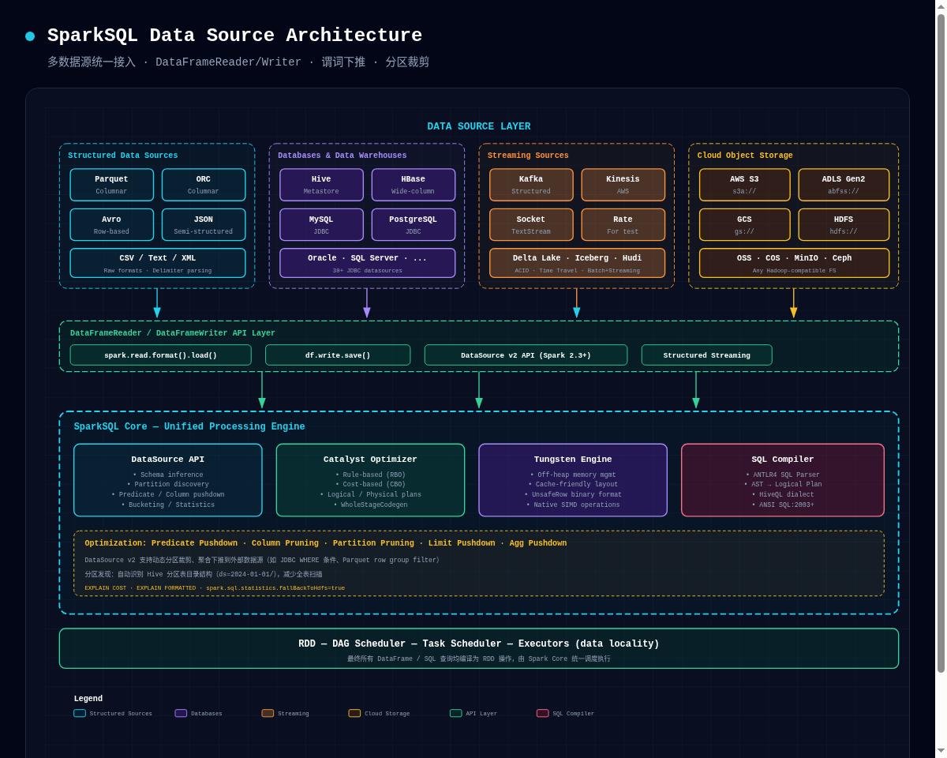The height and width of the screenshot is (758, 947).
Task: Click the AWS S3 storage box
Action: [744, 185]
